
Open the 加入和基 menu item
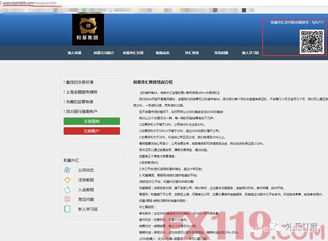(x=75, y=53)
